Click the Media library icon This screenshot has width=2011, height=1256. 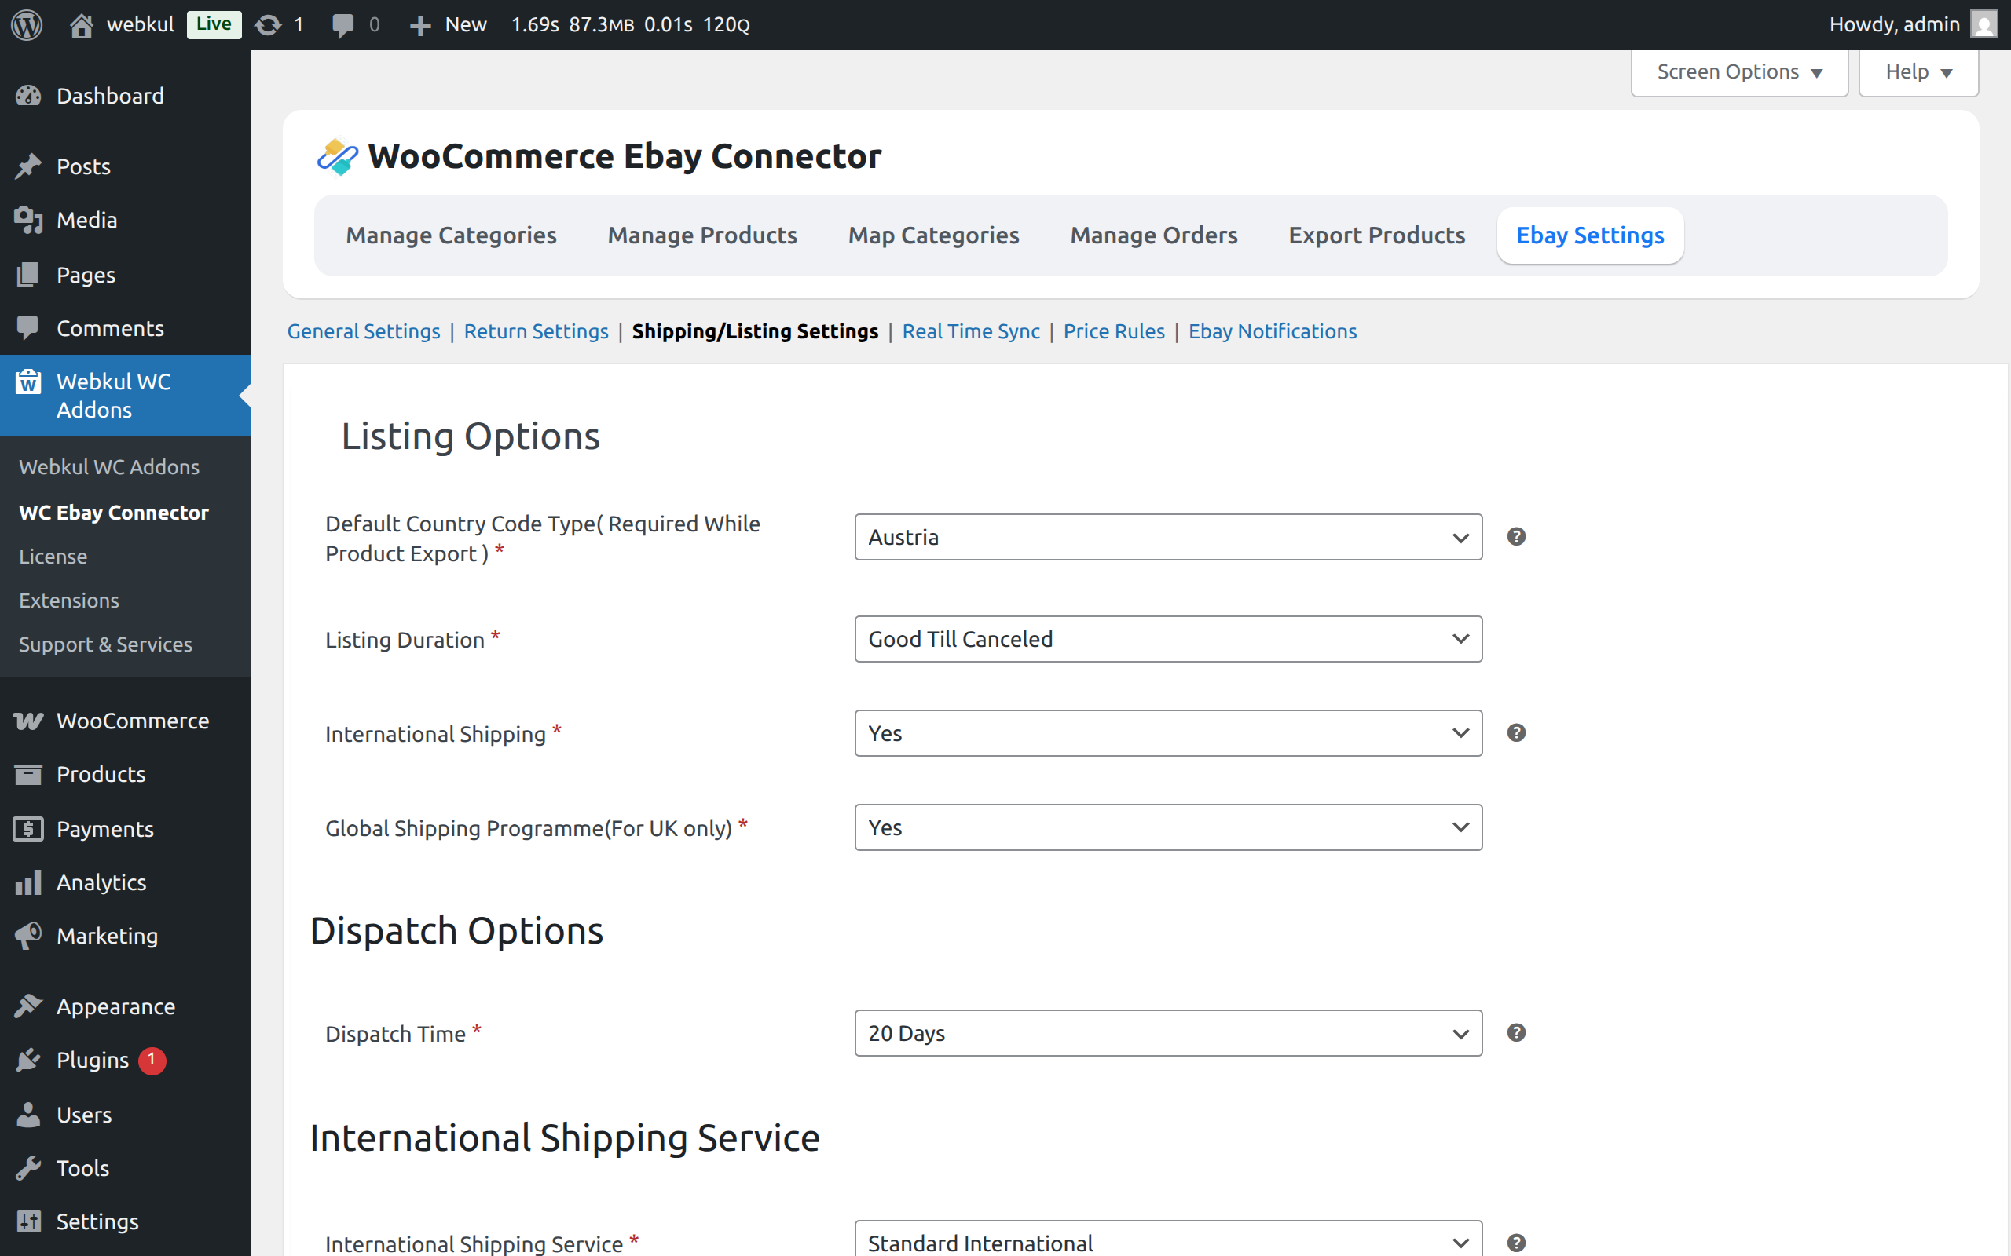coord(28,220)
